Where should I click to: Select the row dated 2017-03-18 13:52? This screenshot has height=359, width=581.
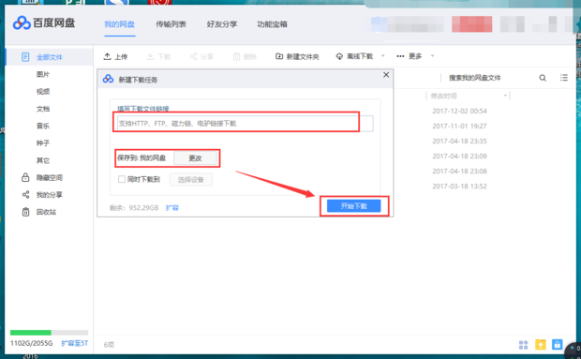(x=459, y=187)
